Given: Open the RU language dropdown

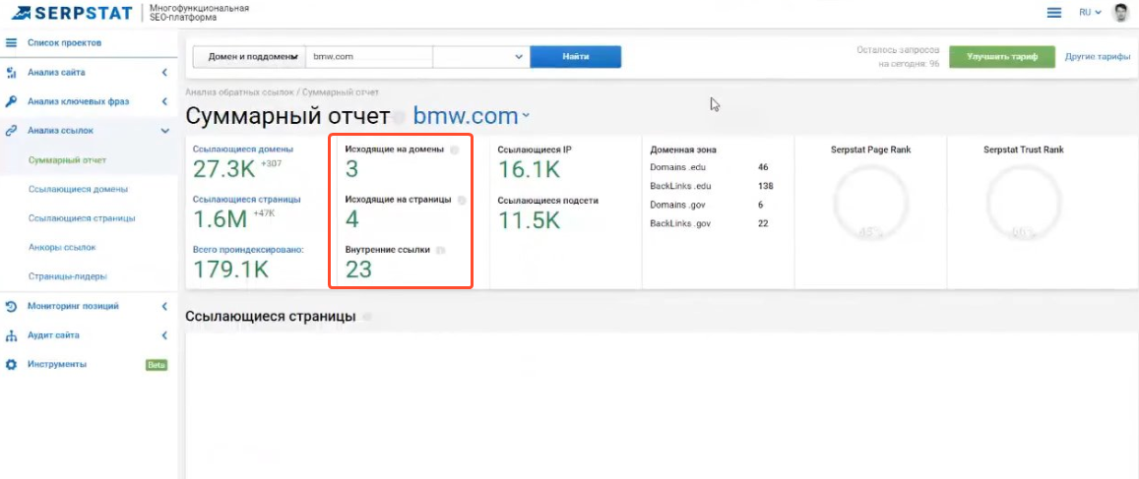Looking at the screenshot, I should pyautogui.click(x=1091, y=13).
